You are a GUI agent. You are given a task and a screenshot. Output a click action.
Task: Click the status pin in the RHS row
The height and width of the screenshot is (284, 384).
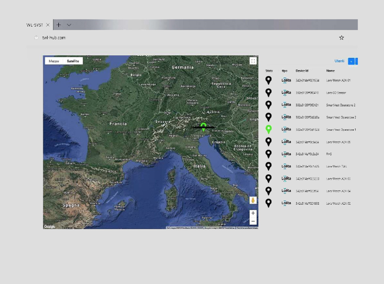tap(269, 154)
